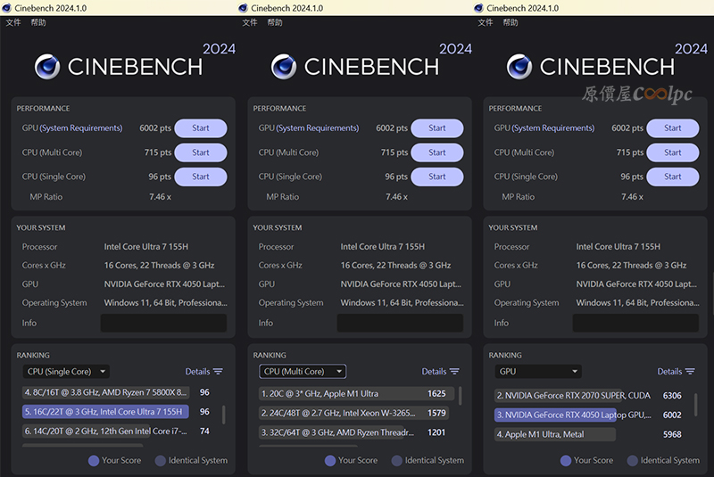Click Identical System legend dot in right window
714x477 pixels.
(633, 461)
